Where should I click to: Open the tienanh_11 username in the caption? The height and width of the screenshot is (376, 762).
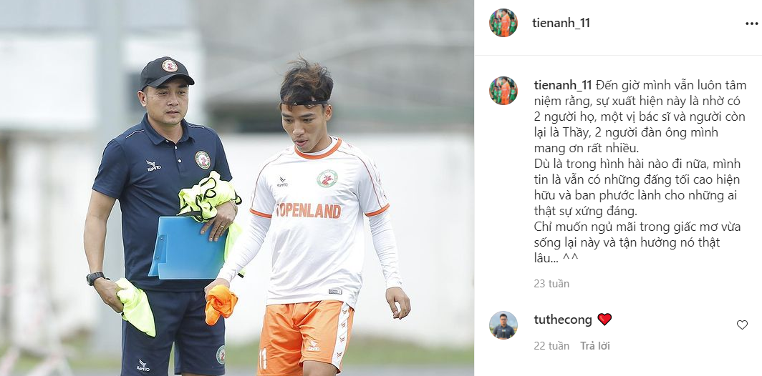coord(563,85)
